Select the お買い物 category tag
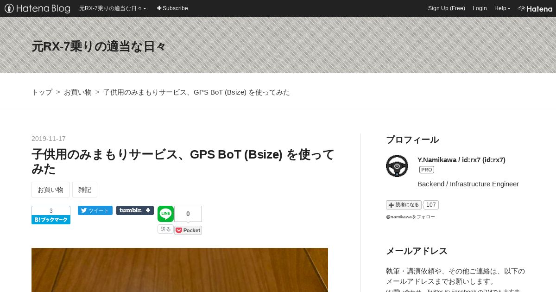Screen dimensions: 556x292 pos(51,190)
